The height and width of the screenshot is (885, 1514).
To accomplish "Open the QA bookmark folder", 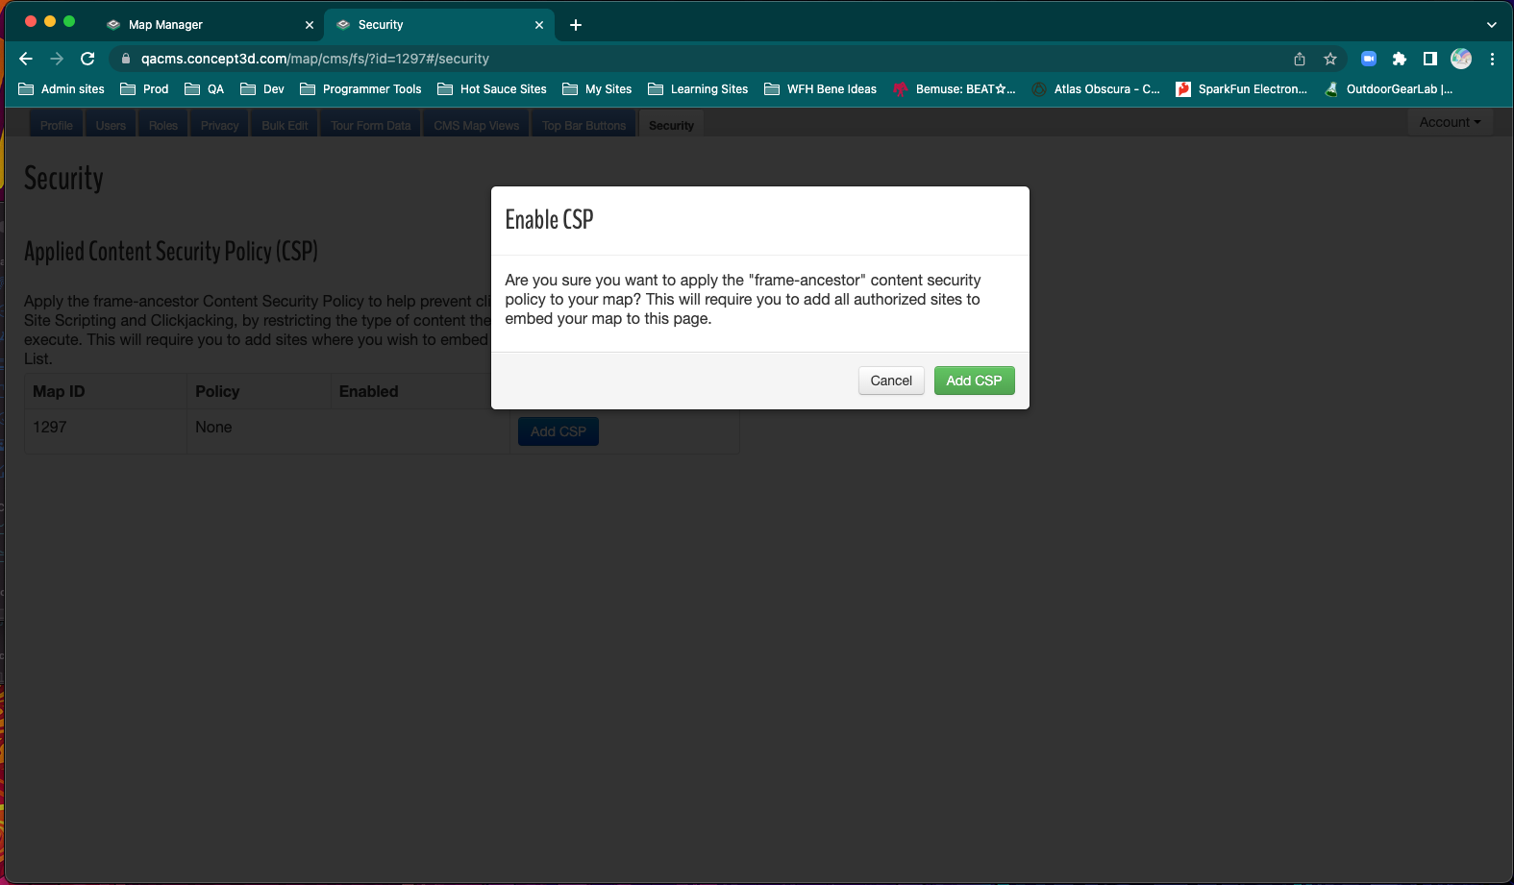I will coord(204,89).
